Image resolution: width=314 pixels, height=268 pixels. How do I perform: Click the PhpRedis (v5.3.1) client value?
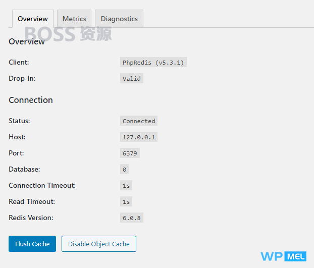coord(153,62)
